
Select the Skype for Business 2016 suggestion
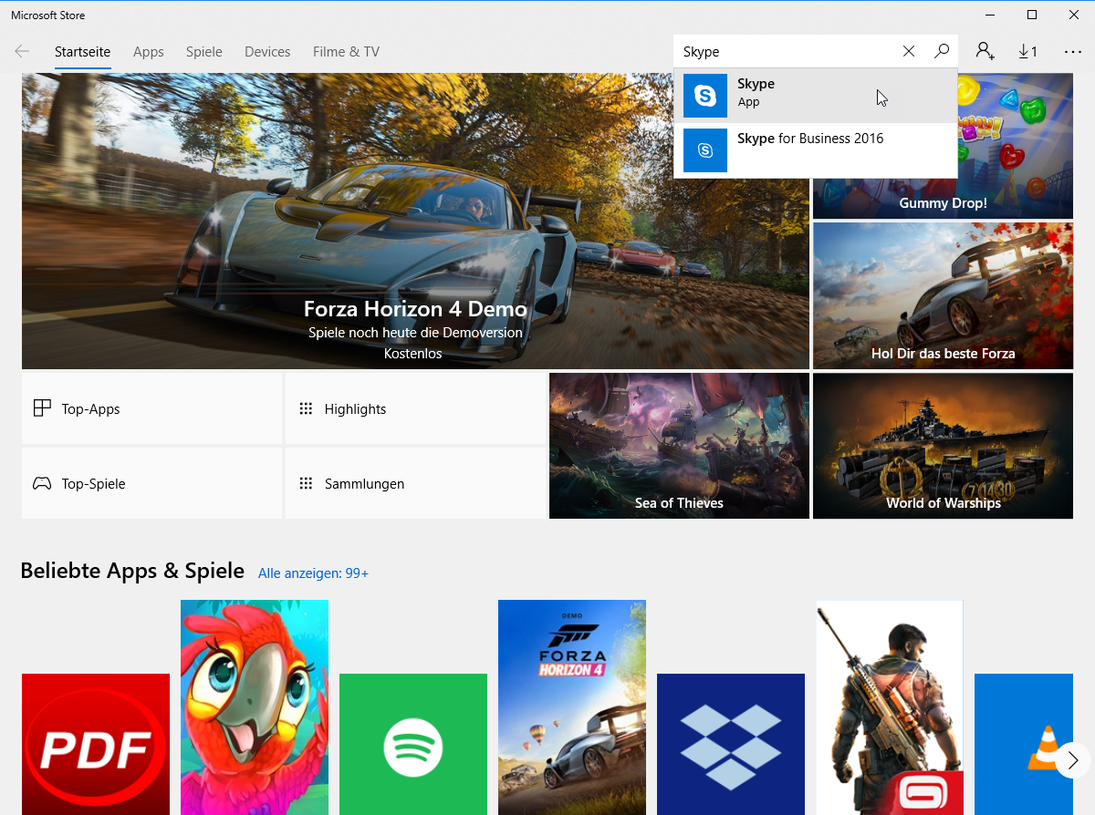pyautogui.click(x=816, y=150)
